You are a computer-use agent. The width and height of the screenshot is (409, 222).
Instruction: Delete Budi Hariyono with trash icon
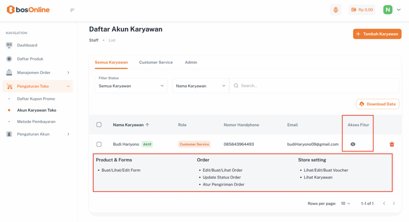pos(391,144)
